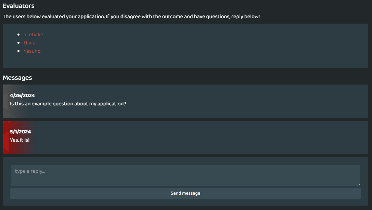The image size is (372, 210).
Task: Click the Send message button
Action: click(x=185, y=193)
